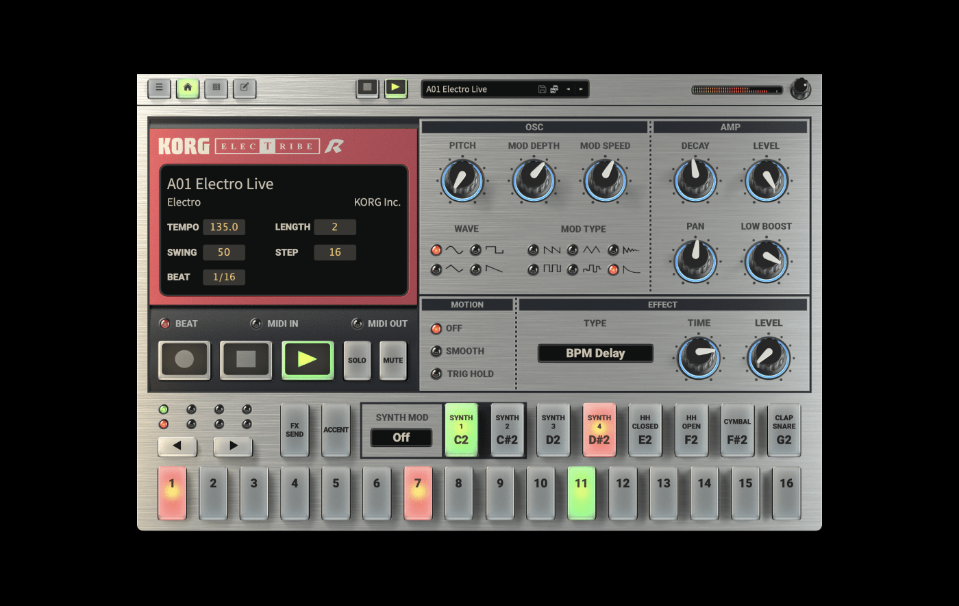Image resolution: width=959 pixels, height=606 pixels.
Task: Open the grid pattern browser icon
Action: [x=216, y=88]
